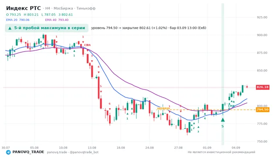This screenshot has height=157, width=279.
Task: Click the 875.00 price axis label
Action: tap(262, 53)
